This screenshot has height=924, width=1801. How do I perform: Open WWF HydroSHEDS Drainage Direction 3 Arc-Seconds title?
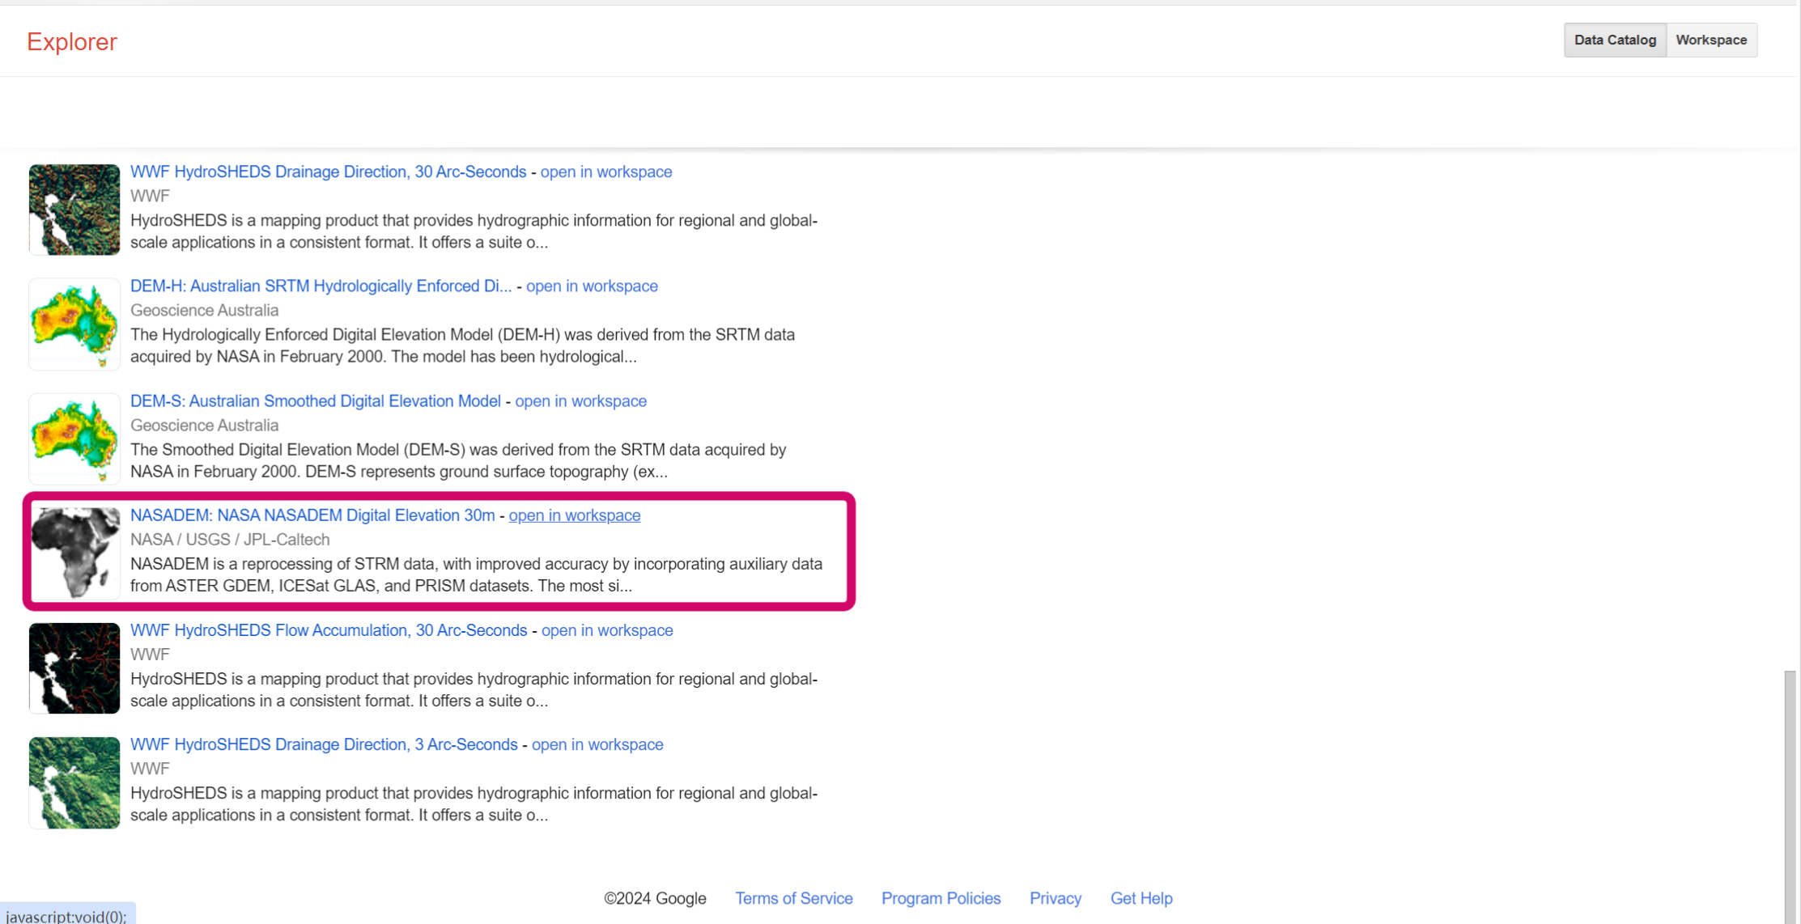click(324, 744)
